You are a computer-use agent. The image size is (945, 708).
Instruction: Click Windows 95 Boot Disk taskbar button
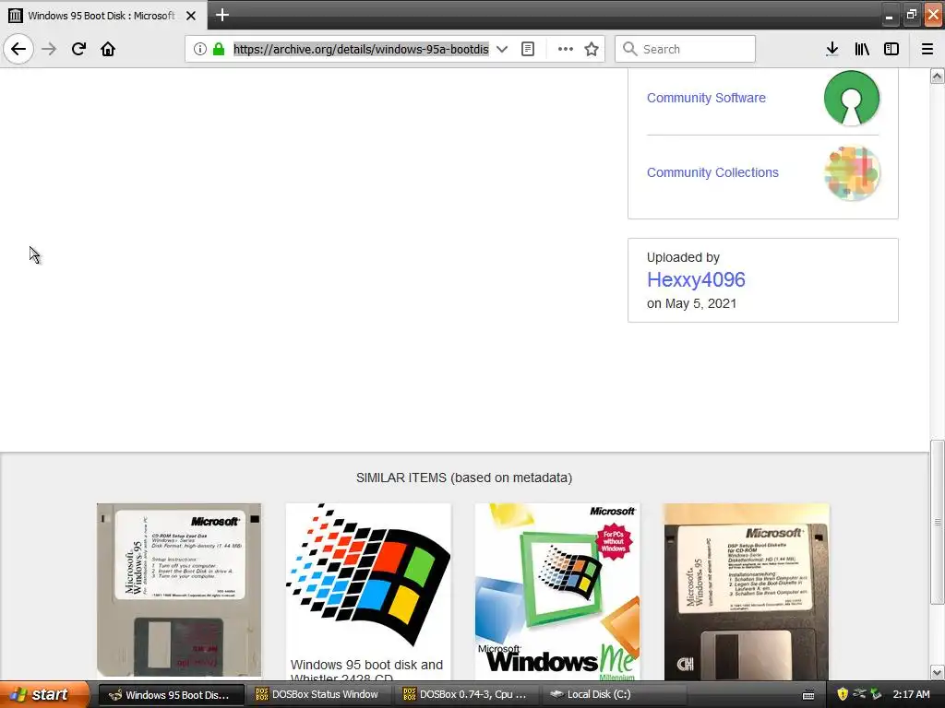(171, 695)
